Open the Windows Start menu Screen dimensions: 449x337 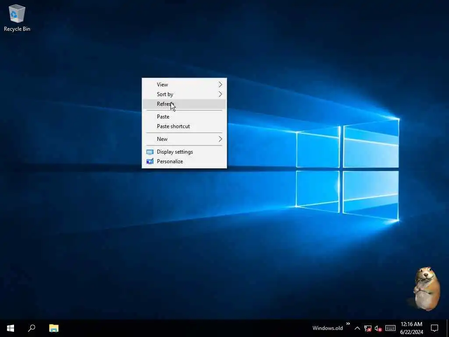click(x=11, y=328)
